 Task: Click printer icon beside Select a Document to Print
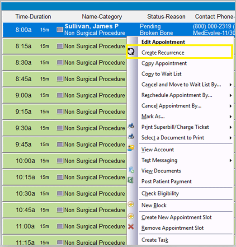[131, 136]
